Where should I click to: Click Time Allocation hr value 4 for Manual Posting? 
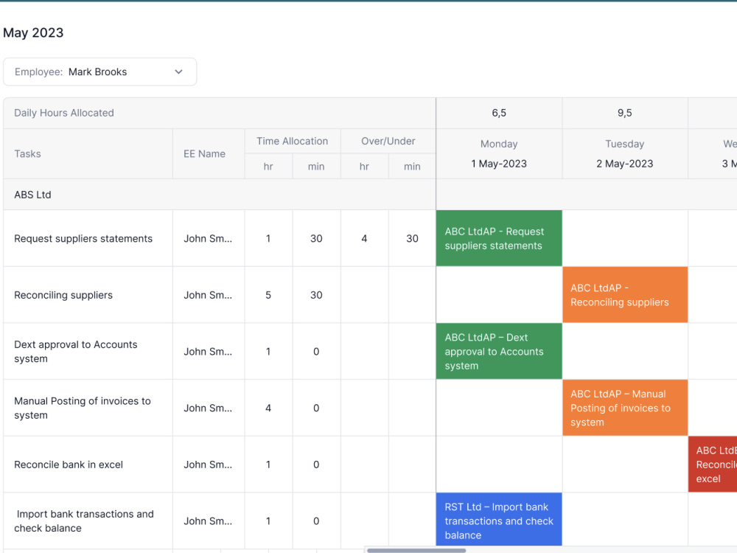pyautogui.click(x=268, y=408)
